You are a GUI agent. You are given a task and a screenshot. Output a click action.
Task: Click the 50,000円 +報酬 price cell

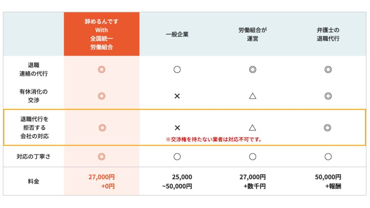pos(328,182)
